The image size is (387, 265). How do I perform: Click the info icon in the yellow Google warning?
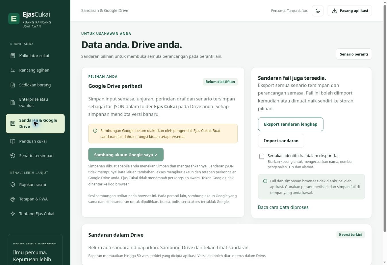coord(95,131)
